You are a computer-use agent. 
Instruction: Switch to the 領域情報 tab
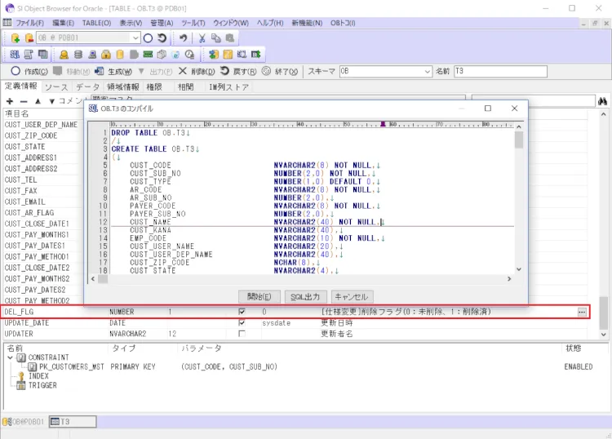[x=123, y=87]
